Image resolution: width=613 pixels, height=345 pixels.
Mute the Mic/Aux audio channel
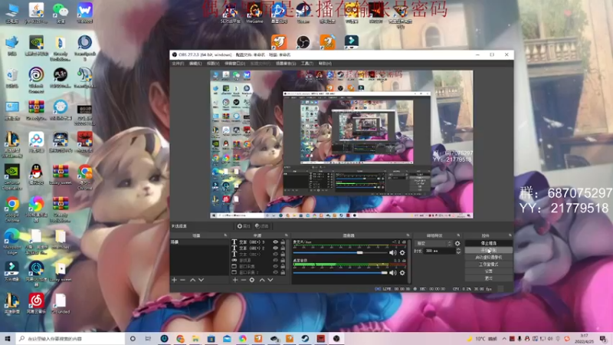(393, 253)
